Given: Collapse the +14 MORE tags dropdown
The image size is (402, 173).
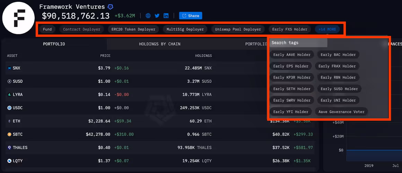Looking at the screenshot, I should pos(327,29).
